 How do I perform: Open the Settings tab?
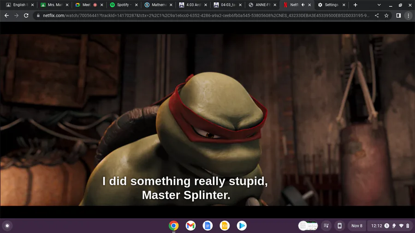[332, 5]
